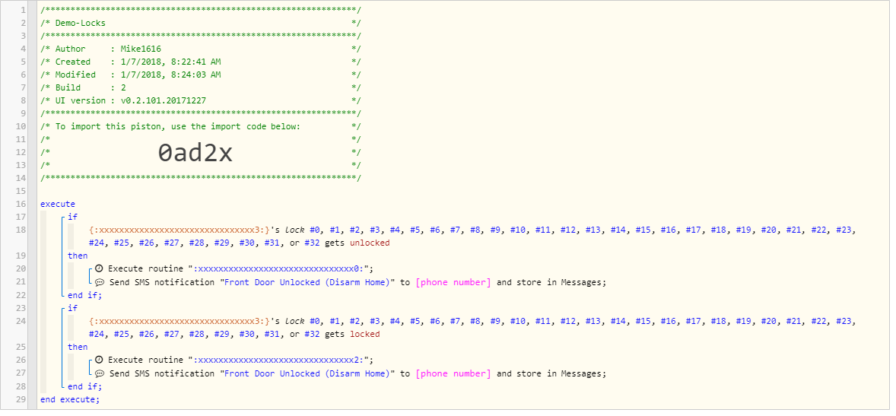Click #32 in the 'gets unlocked' condition

coord(312,243)
